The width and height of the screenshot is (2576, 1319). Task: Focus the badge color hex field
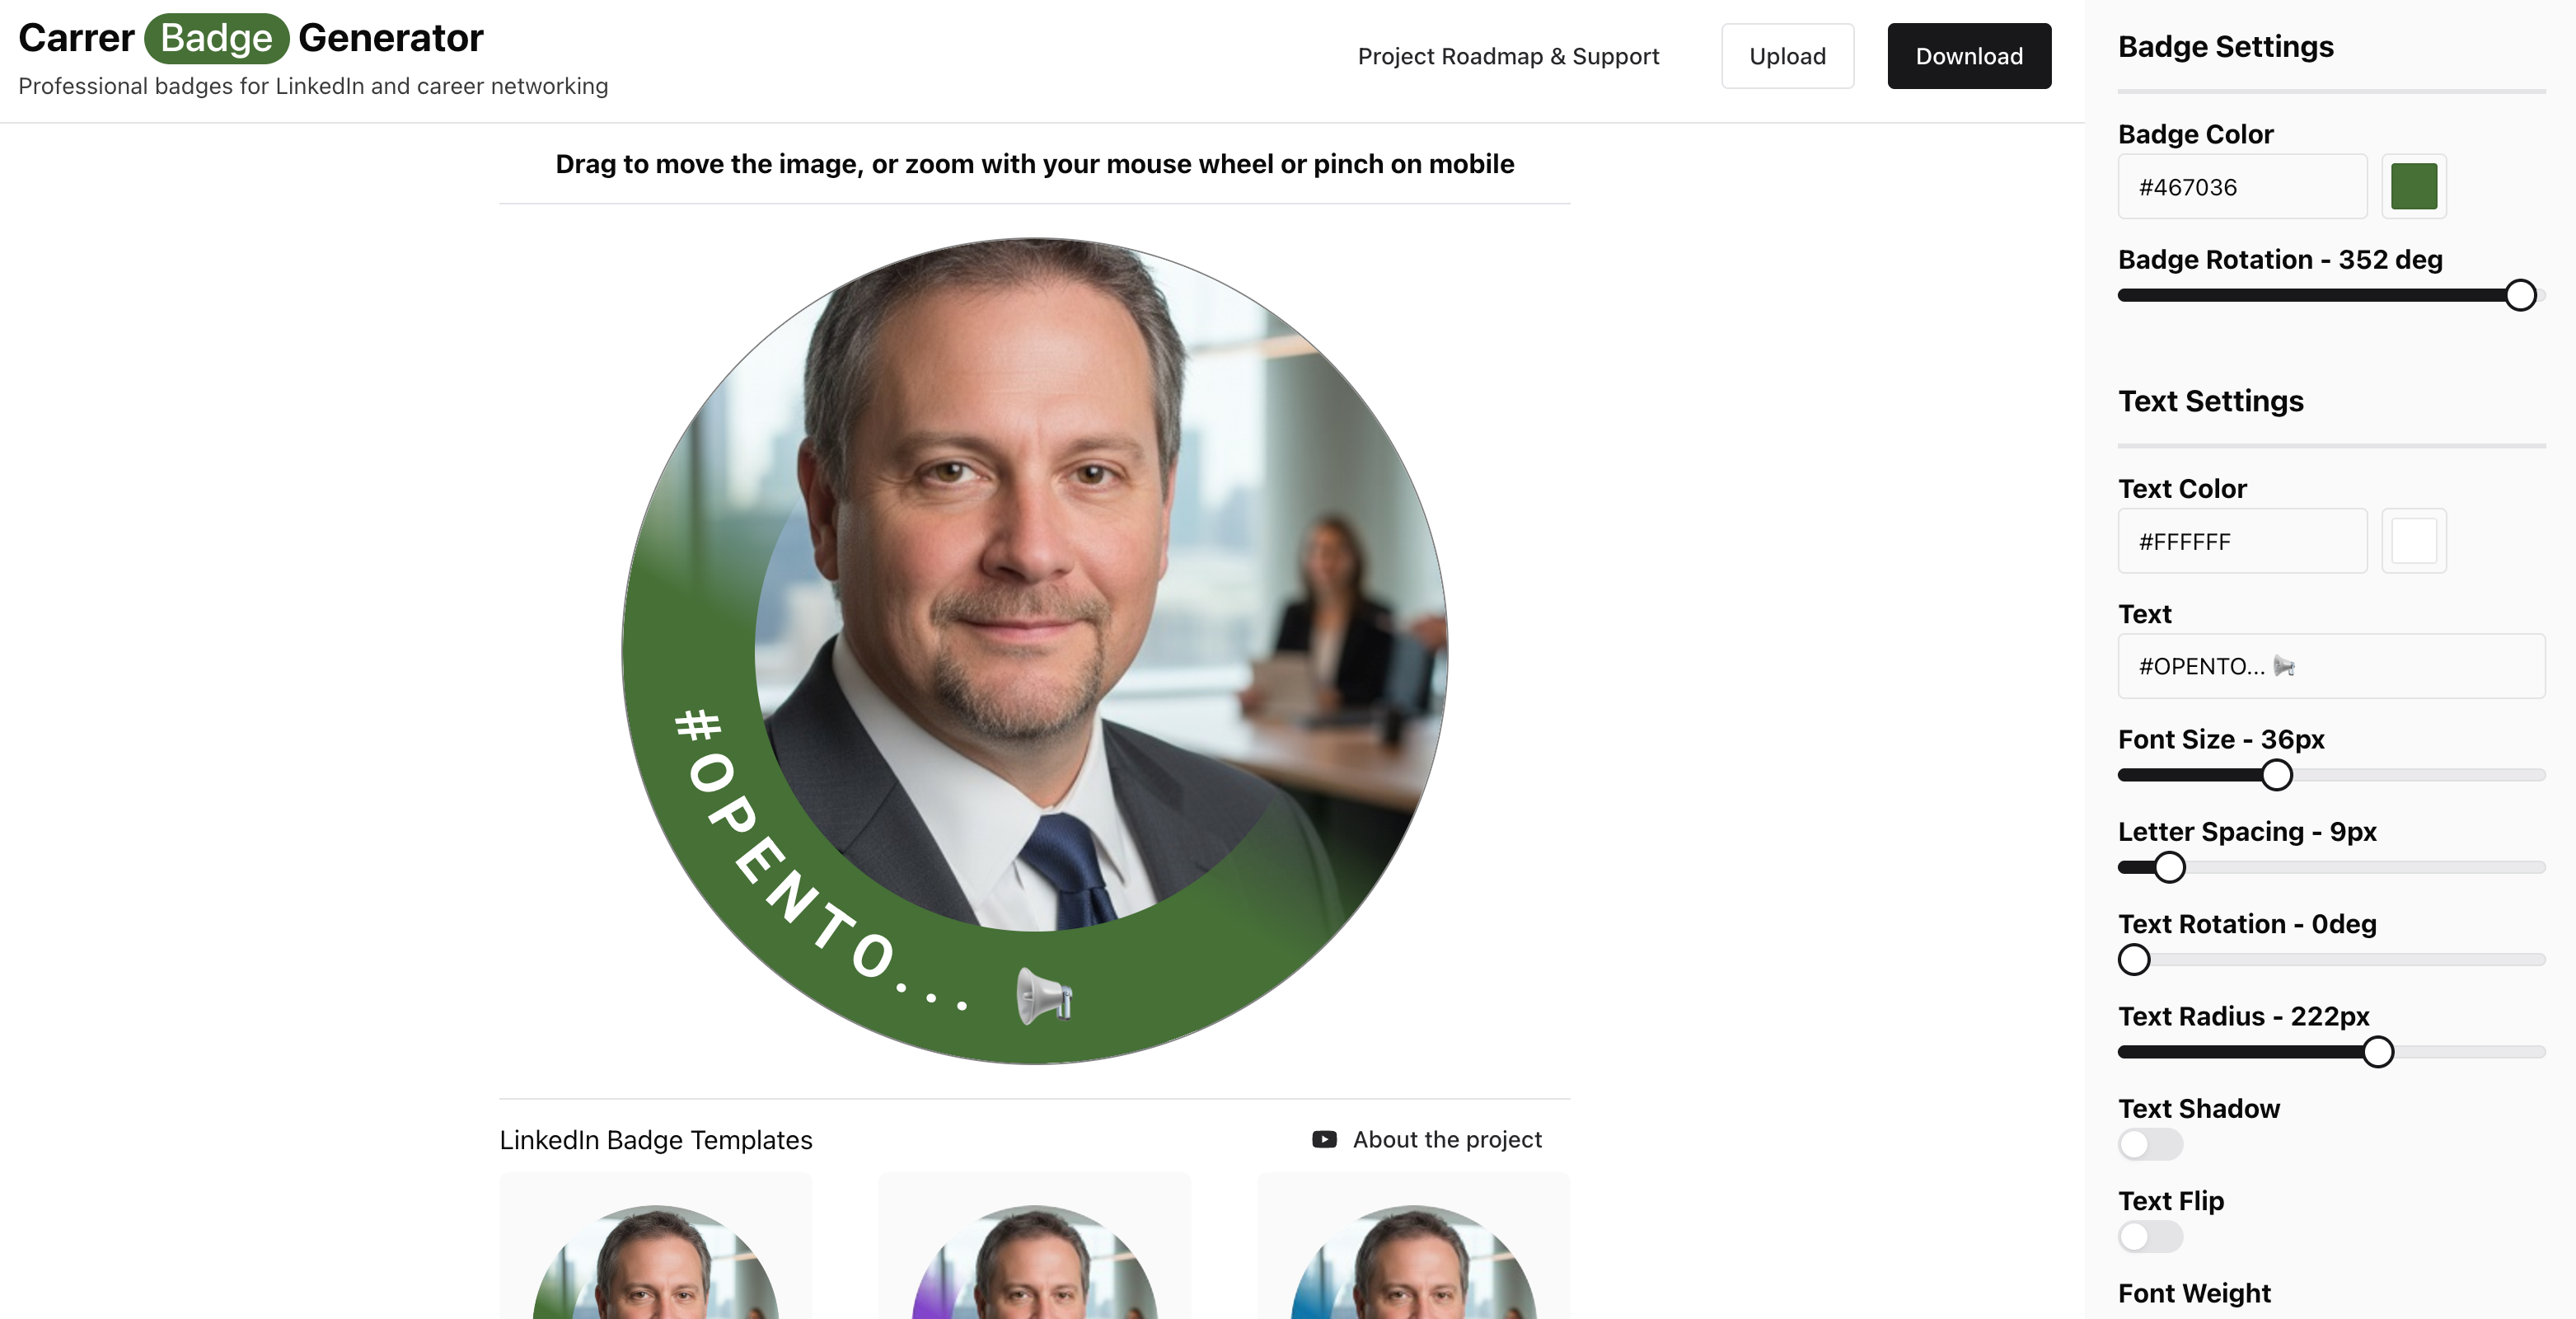[2242, 186]
